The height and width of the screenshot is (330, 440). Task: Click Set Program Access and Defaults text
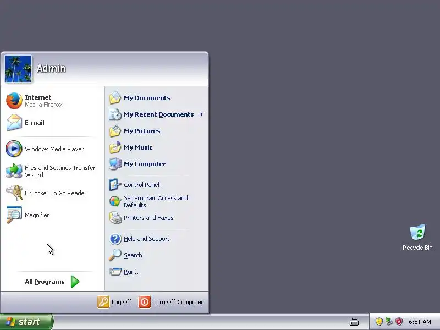(156, 201)
